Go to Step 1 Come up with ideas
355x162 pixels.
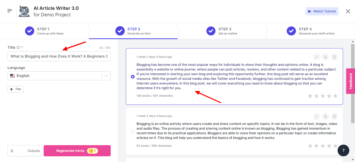tap(44, 31)
